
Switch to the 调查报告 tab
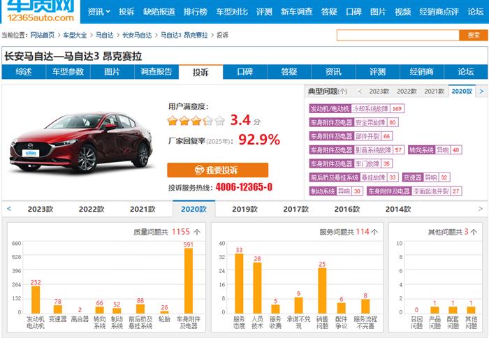[x=156, y=72]
